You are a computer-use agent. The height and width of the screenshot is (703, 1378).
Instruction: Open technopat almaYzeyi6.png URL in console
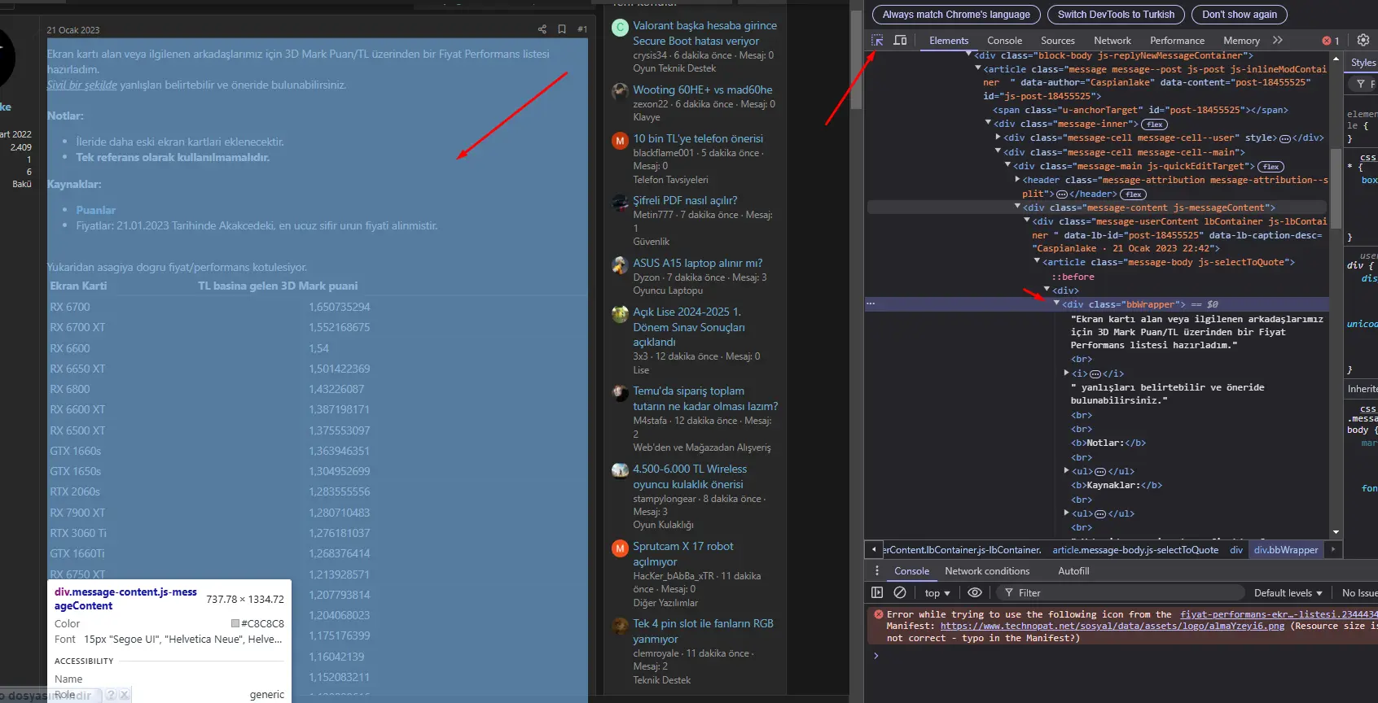[1112, 627]
